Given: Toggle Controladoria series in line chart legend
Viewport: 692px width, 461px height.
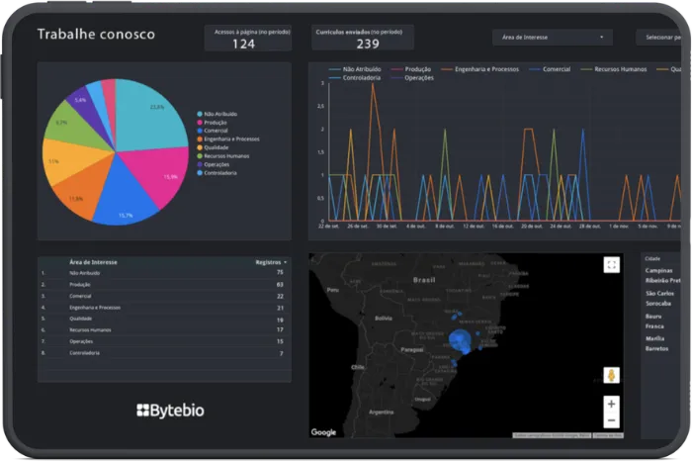Looking at the screenshot, I should (355, 78).
